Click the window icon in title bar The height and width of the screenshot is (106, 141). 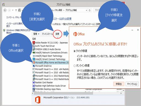[3, 4]
